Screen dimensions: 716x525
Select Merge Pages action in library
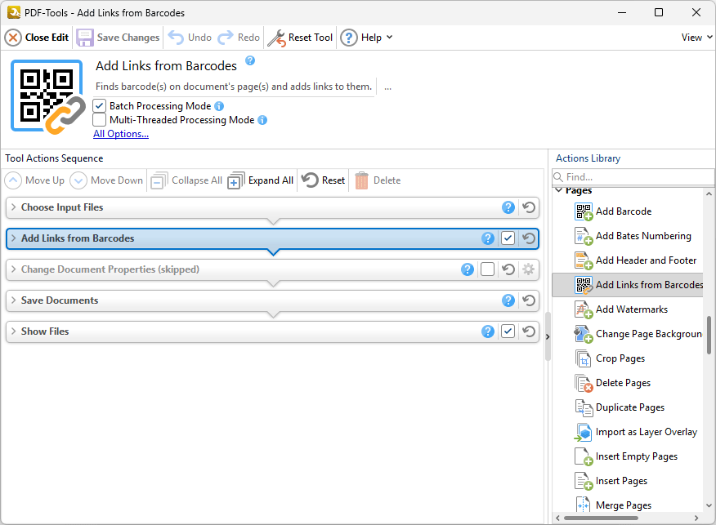628,505
